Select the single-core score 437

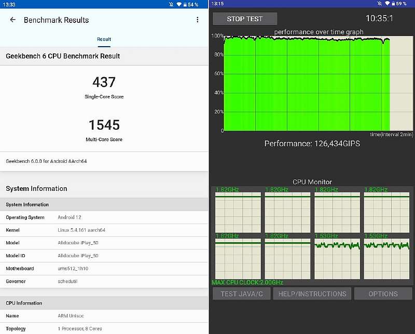pos(104,82)
